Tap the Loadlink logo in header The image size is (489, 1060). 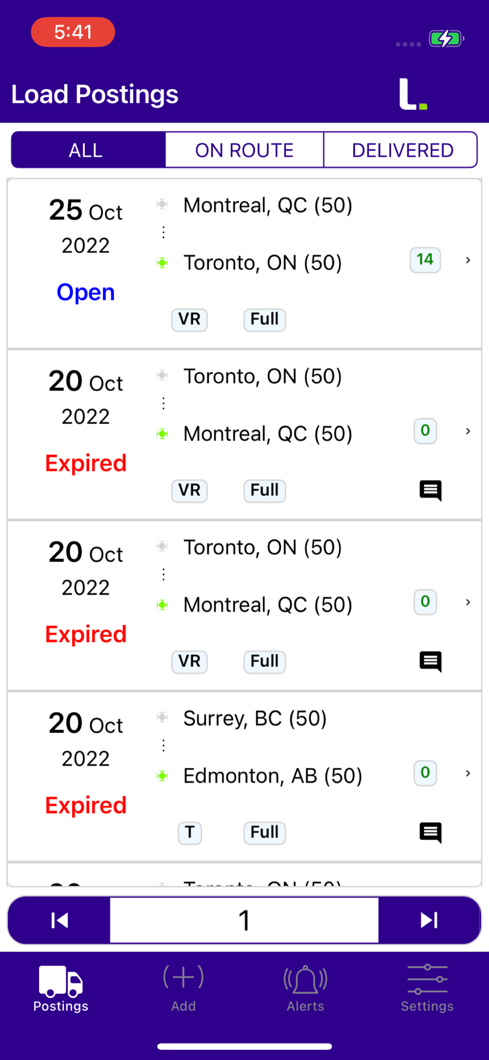413,94
